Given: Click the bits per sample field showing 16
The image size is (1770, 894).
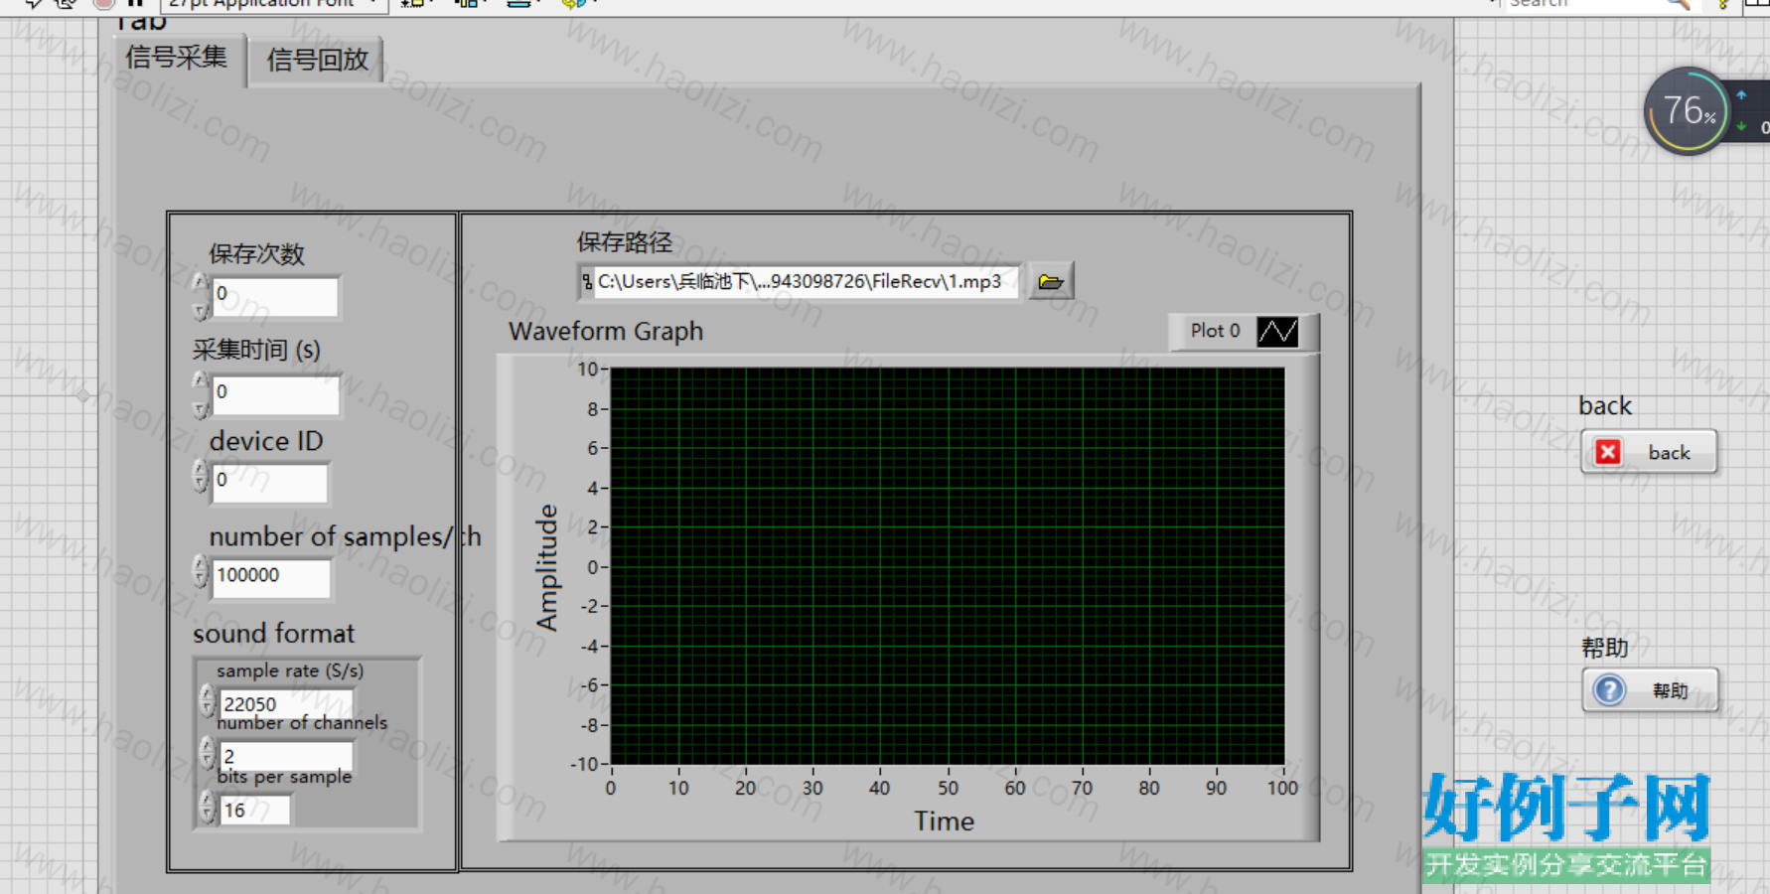Looking at the screenshot, I should coord(254,810).
